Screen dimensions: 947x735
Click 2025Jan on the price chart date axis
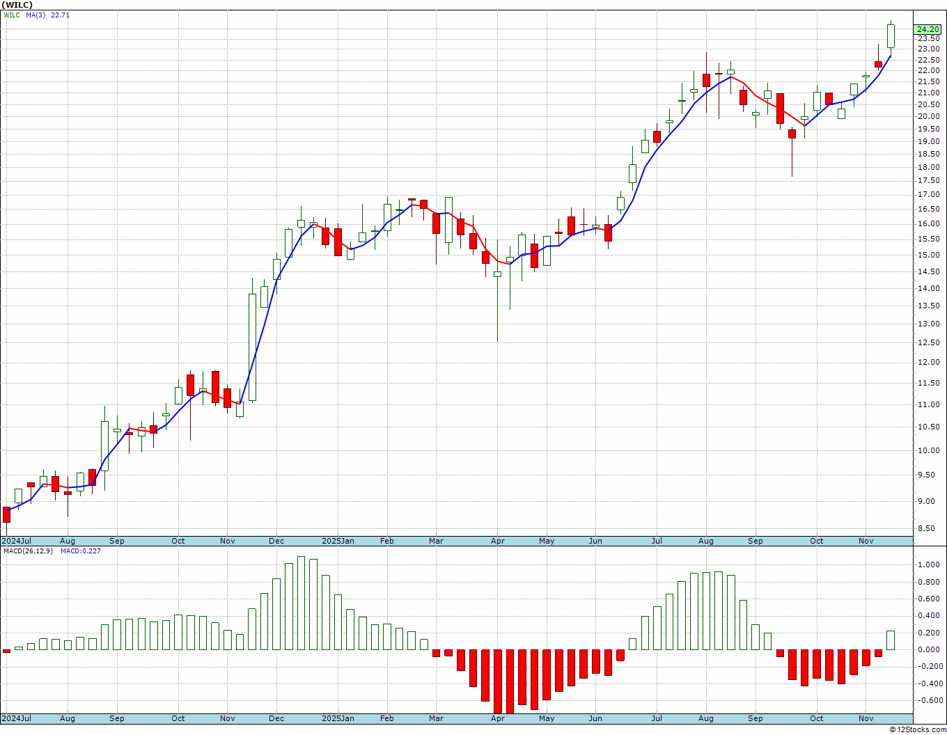[338, 541]
